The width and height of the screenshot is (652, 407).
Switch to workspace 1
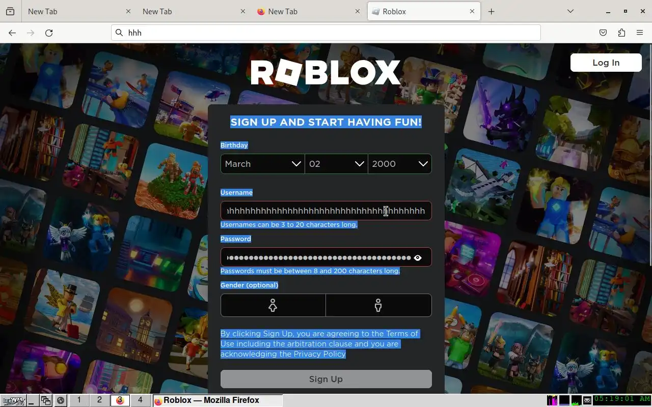79,400
